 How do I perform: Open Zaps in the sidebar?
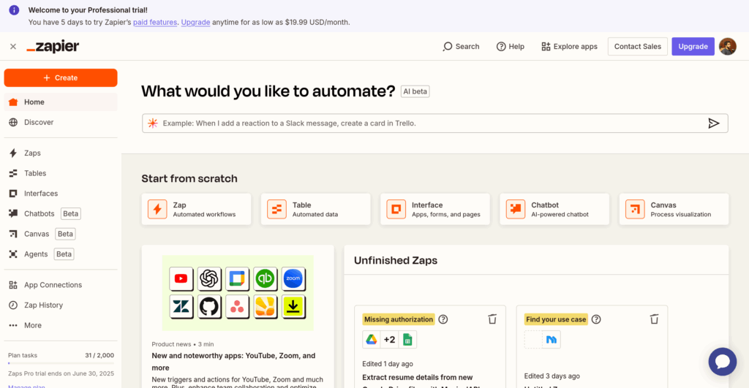click(x=61, y=153)
